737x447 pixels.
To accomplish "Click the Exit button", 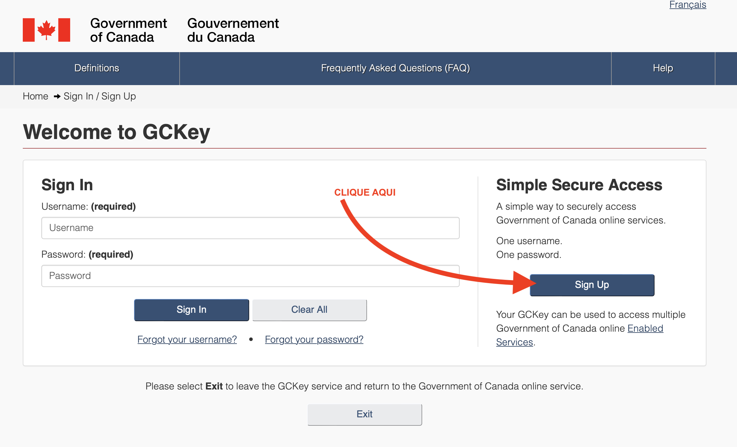I will [x=365, y=414].
